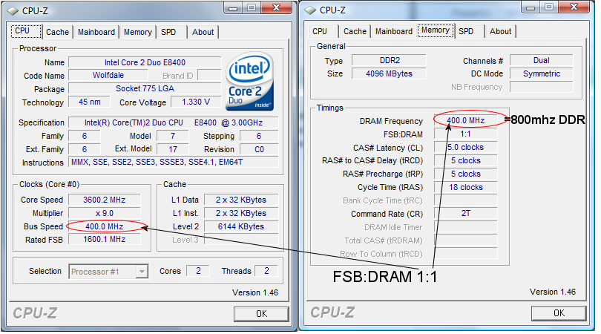Click the CPU-Z icon in left window title bar
The image size is (601, 334).
(13, 11)
